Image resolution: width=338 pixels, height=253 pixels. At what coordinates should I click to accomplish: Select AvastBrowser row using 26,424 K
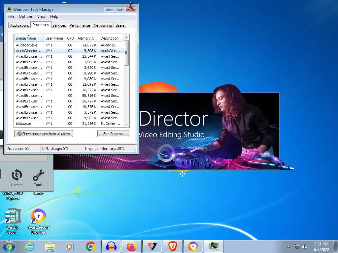[x=69, y=101]
